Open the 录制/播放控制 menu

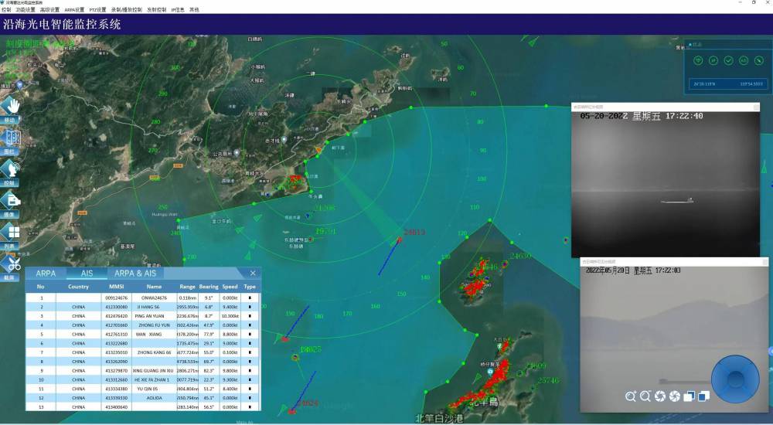coord(126,9)
